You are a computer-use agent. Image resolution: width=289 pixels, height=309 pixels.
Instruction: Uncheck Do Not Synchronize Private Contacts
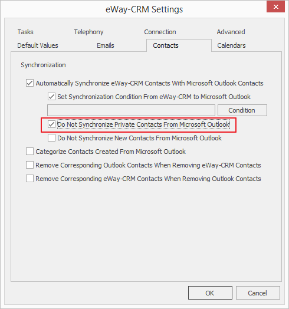[x=51, y=124]
